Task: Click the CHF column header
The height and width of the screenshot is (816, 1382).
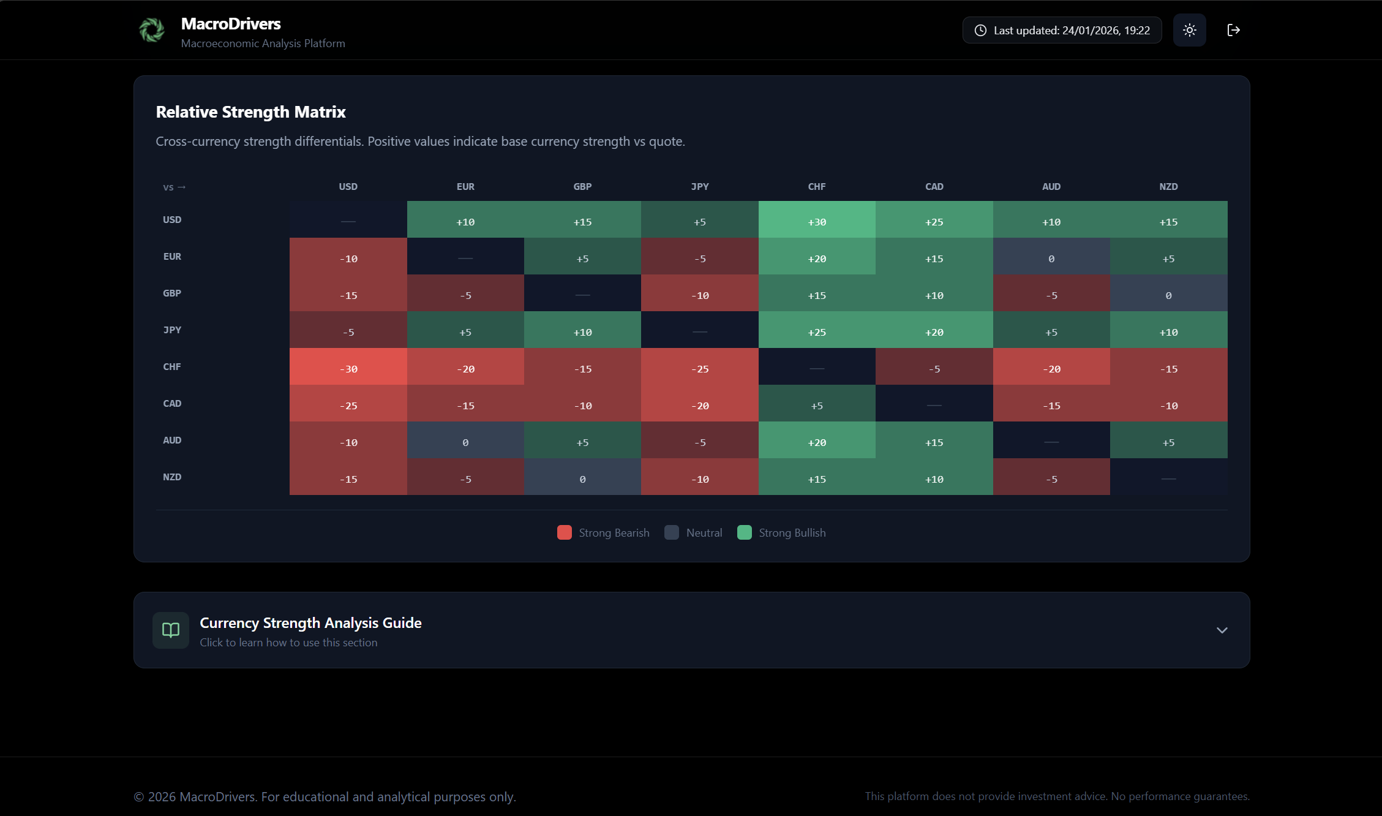Action: click(x=817, y=186)
